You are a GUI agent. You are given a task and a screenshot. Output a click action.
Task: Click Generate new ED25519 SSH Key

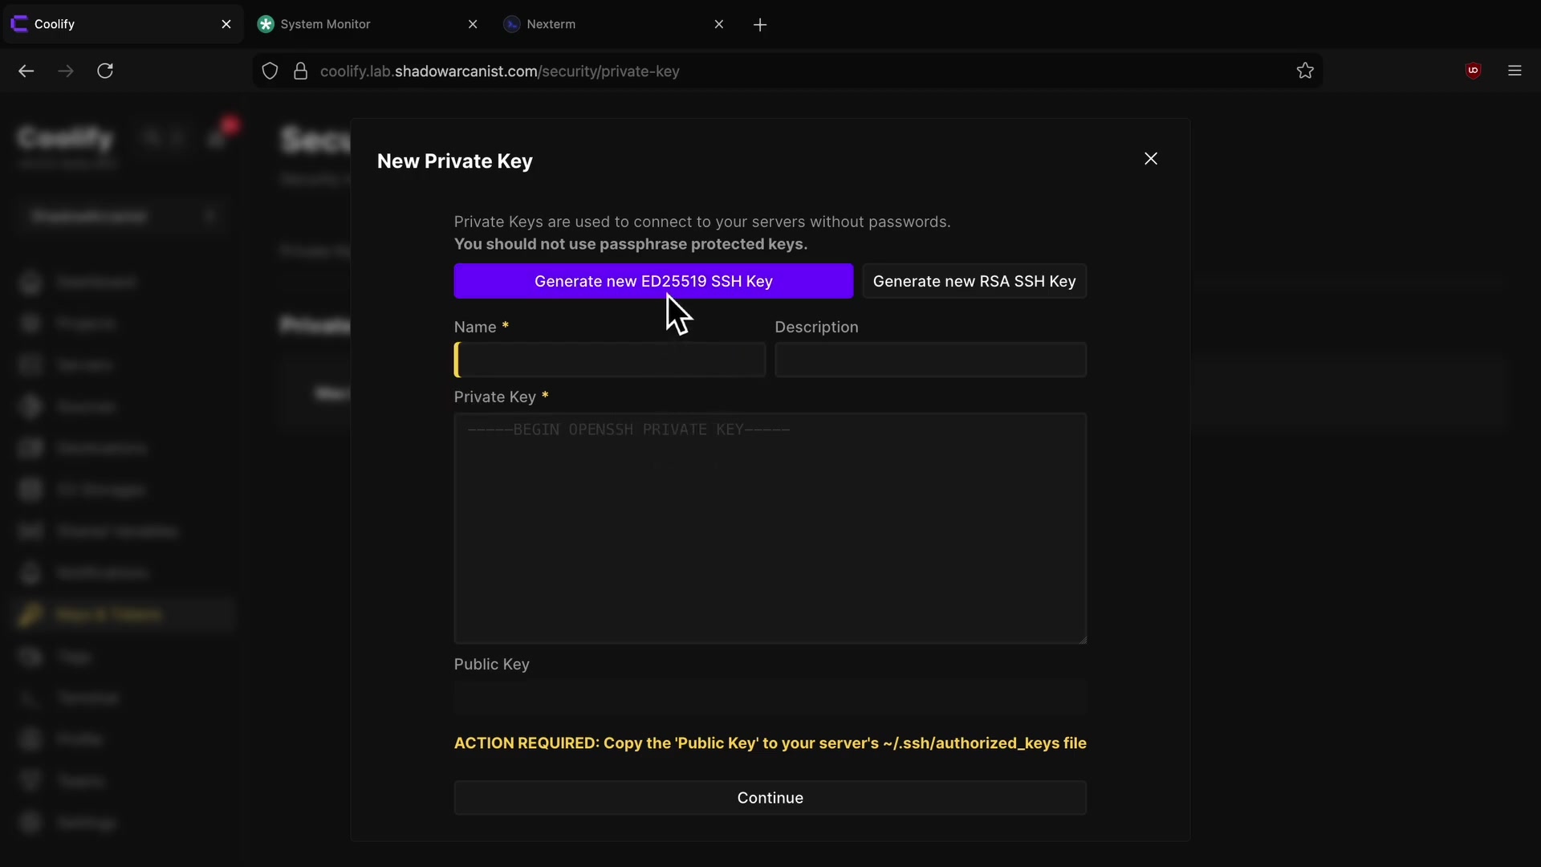653,281
